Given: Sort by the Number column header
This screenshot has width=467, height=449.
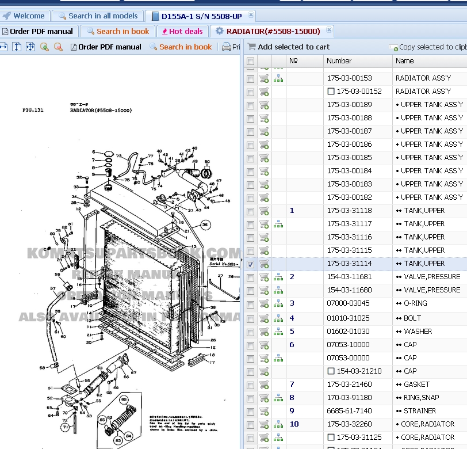Looking at the screenshot, I should click(358, 61).
